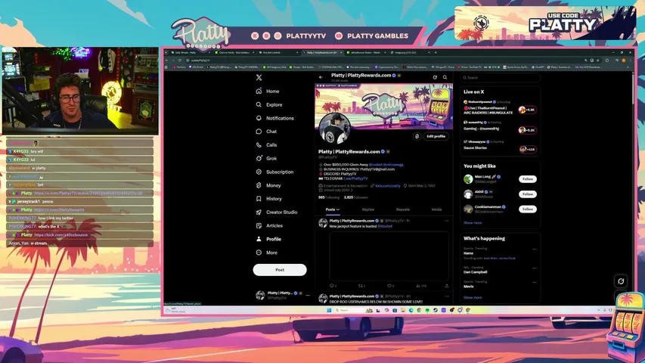Image resolution: width=645 pixels, height=363 pixels.
Task: Open the Platty banner header image
Action: click(384, 106)
